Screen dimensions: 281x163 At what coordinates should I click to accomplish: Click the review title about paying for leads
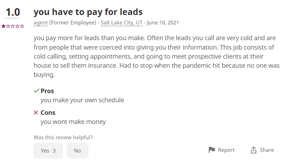tap(88, 12)
